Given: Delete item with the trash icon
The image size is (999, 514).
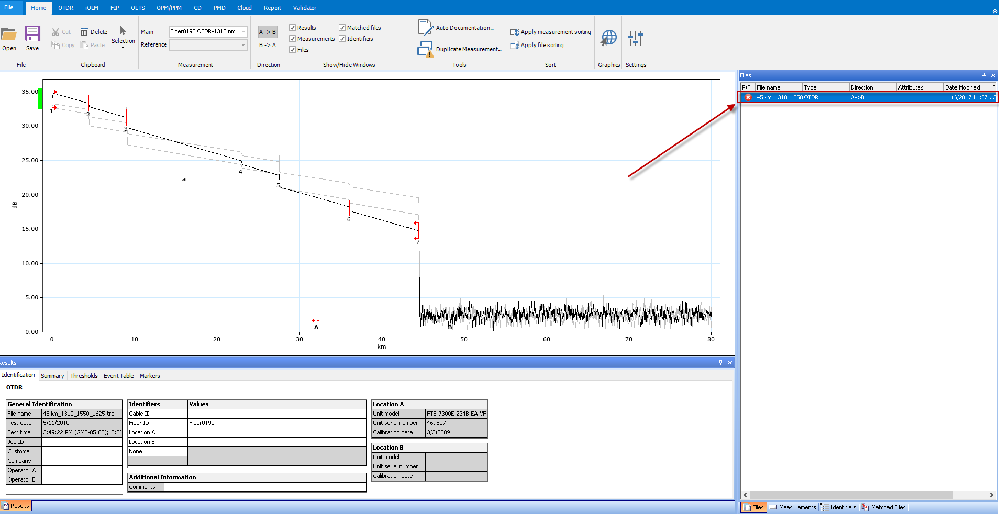Looking at the screenshot, I should tap(84, 32).
